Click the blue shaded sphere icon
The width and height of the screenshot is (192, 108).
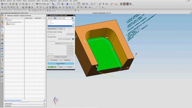pos(50,10)
